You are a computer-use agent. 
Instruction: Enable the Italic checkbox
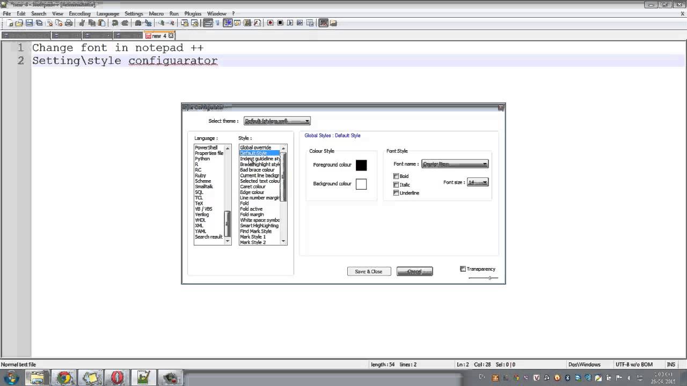[x=396, y=184]
